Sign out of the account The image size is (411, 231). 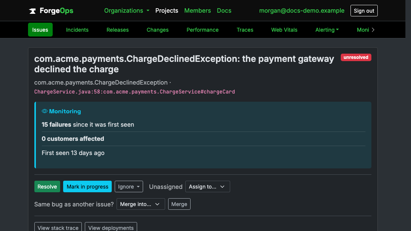tap(364, 11)
